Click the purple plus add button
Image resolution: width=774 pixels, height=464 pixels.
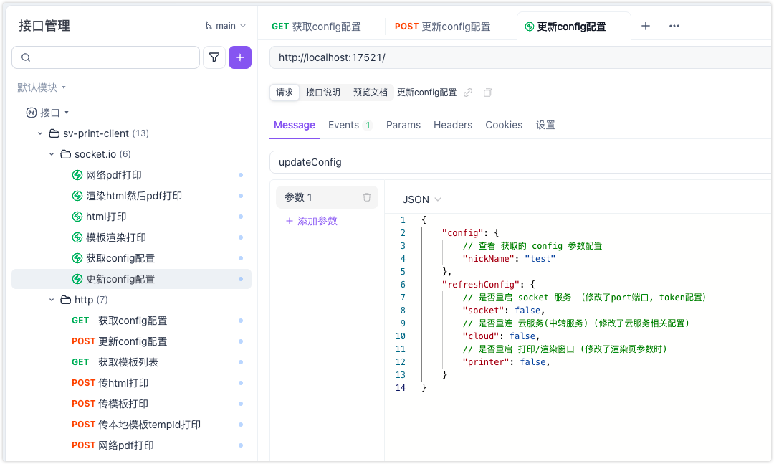click(240, 57)
